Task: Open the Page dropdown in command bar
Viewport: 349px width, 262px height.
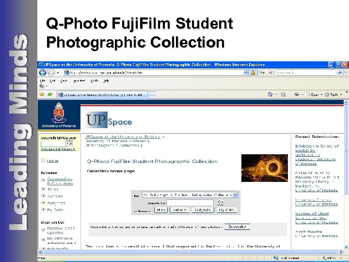Action: point(314,95)
